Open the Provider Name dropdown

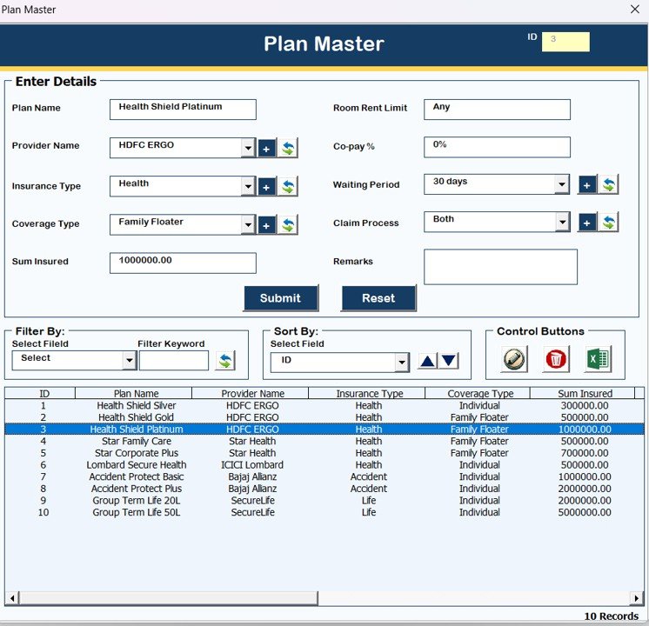[x=248, y=149]
